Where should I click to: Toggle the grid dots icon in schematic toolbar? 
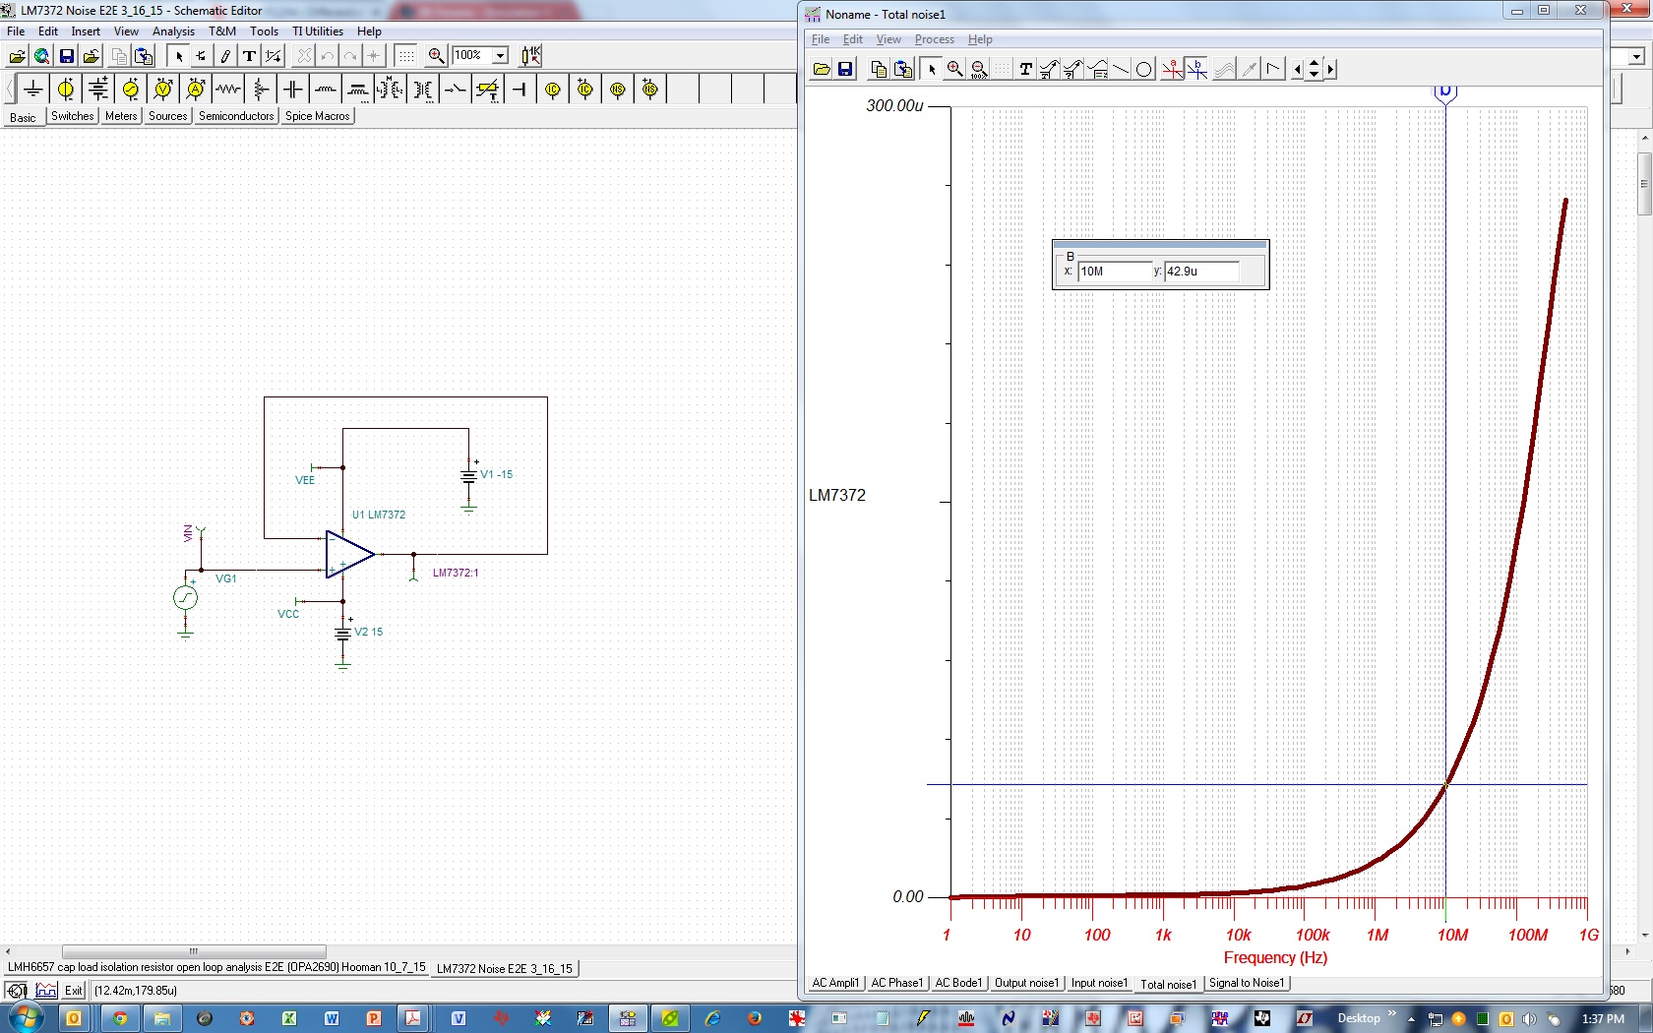(x=405, y=56)
